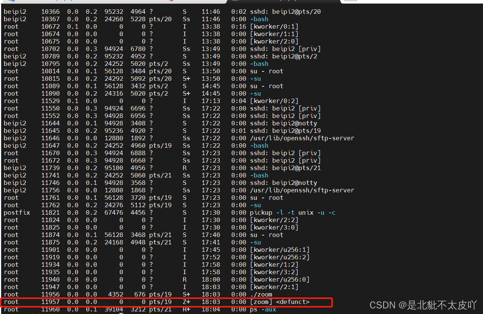Click PID 10702 of sshd priv process
The image size is (483, 314).
tap(50, 49)
